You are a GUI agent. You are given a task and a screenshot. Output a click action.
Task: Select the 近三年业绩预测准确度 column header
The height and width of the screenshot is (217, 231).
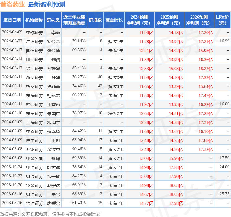tap(74, 20)
